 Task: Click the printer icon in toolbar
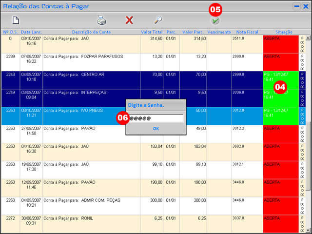point(101,20)
